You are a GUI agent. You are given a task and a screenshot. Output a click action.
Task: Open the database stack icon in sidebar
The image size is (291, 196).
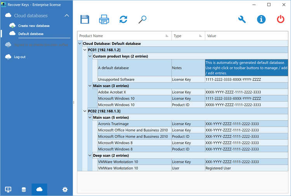click(x=24, y=189)
